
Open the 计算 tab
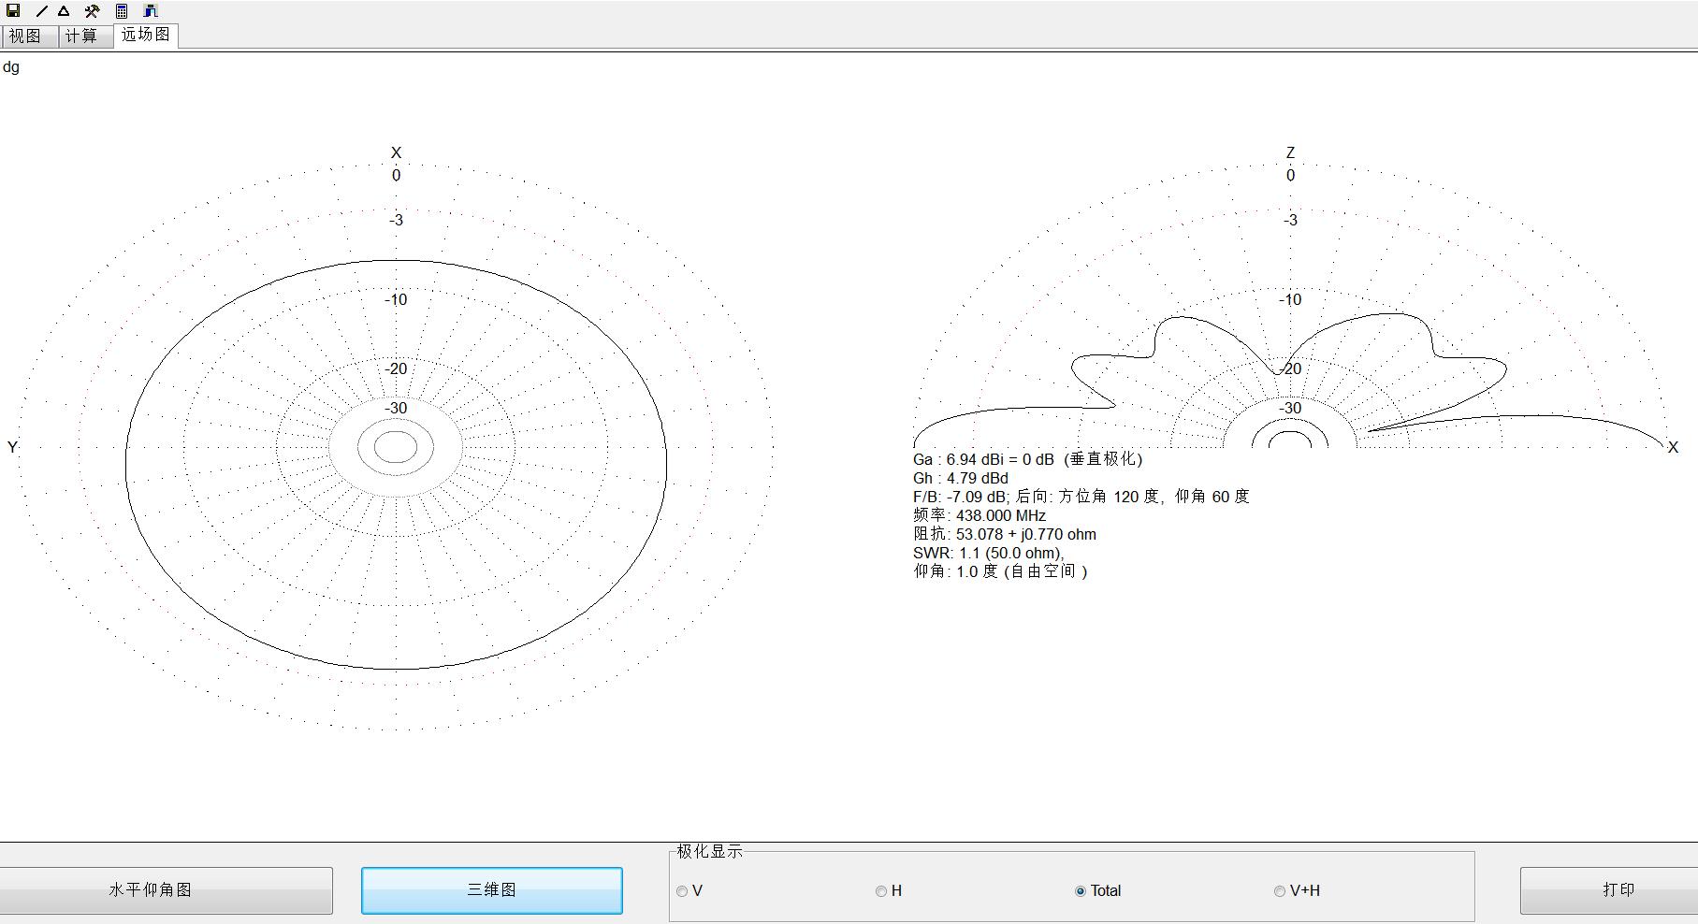point(82,36)
